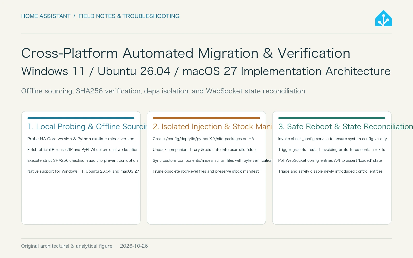Click Prune obsolete root-level files line

(206, 171)
